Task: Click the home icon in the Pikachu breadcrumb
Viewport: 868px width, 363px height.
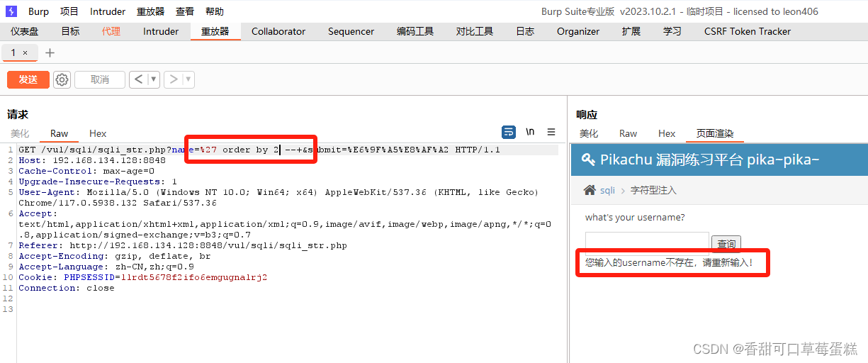Action: tap(590, 190)
